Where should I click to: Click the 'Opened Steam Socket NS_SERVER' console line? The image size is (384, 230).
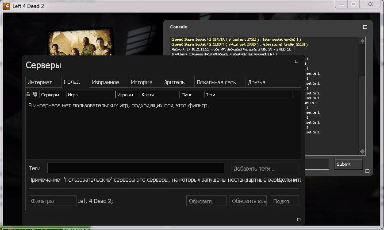[x=236, y=39]
